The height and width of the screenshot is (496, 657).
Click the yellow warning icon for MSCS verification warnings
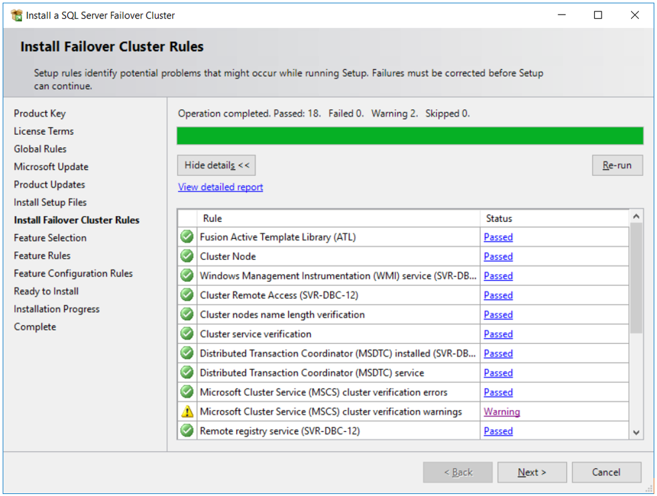[187, 411]
